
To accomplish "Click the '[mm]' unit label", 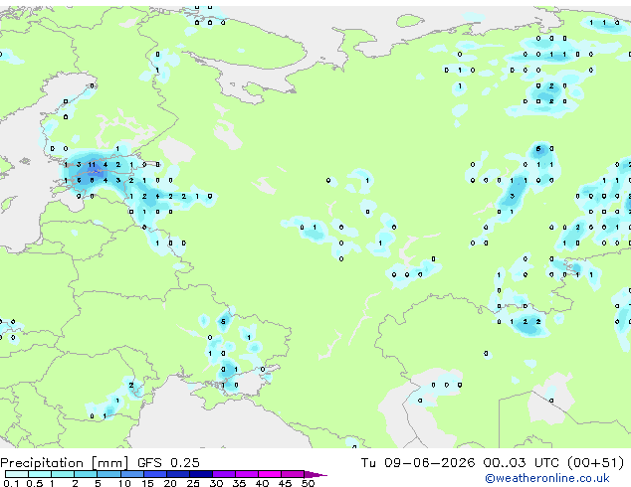I will coord(109,463).
